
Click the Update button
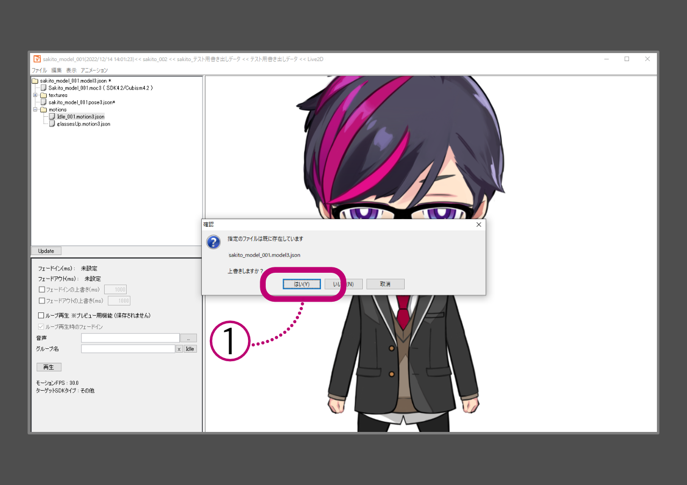point(46,251)
